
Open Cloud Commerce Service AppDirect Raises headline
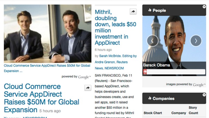pos(41,98)
